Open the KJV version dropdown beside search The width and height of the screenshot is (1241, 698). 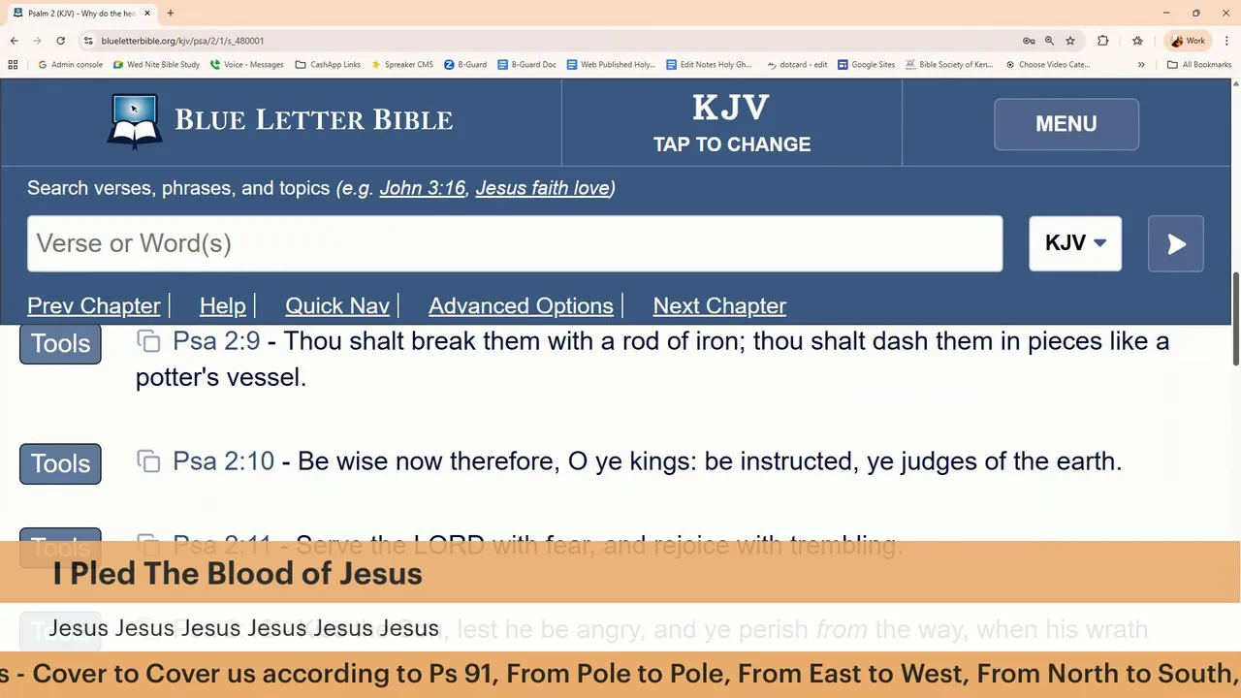click(x=1075, y=243)
